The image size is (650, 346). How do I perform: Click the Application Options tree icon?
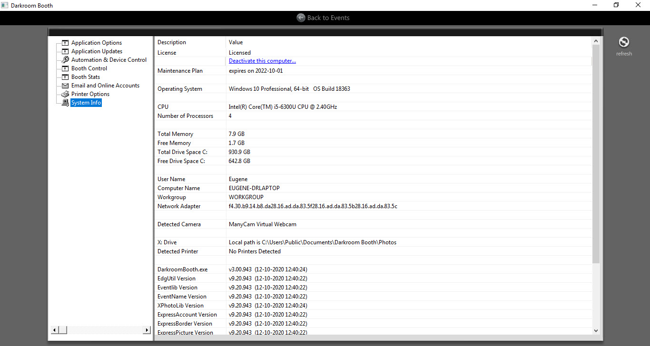(x=65, y=43)
